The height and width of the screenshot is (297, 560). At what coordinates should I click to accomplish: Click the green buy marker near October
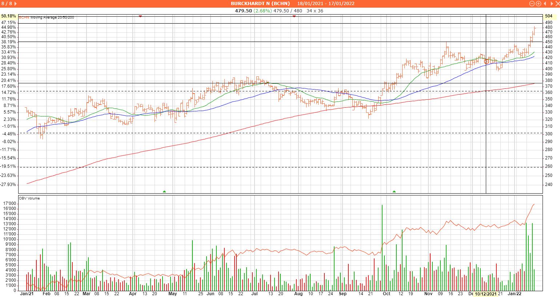point(394,191)
